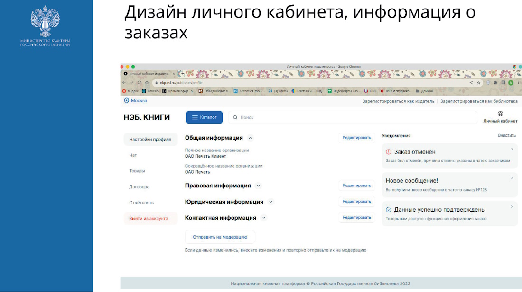Click Очистить to clear notifications
522x292 pixels.
(x=506, y=135)
